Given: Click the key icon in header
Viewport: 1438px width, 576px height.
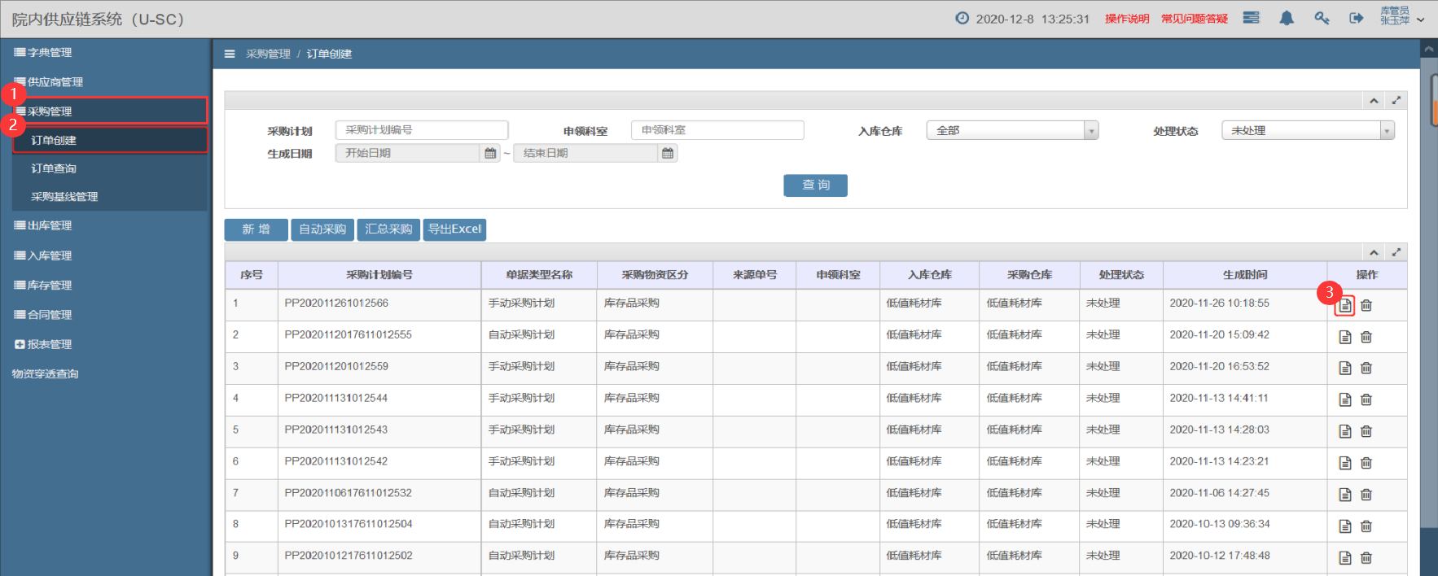Looking at the screenshot, I should click(1322, 18).
